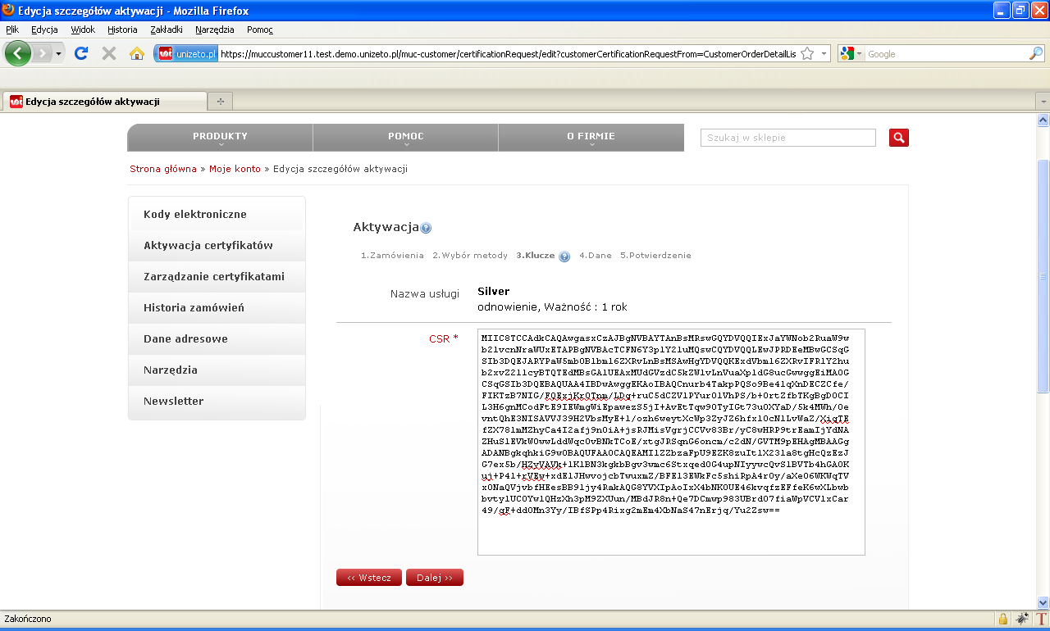Click into the Google search field
The height and width of the screenshot is (631, 1050).
click(947, 53)
